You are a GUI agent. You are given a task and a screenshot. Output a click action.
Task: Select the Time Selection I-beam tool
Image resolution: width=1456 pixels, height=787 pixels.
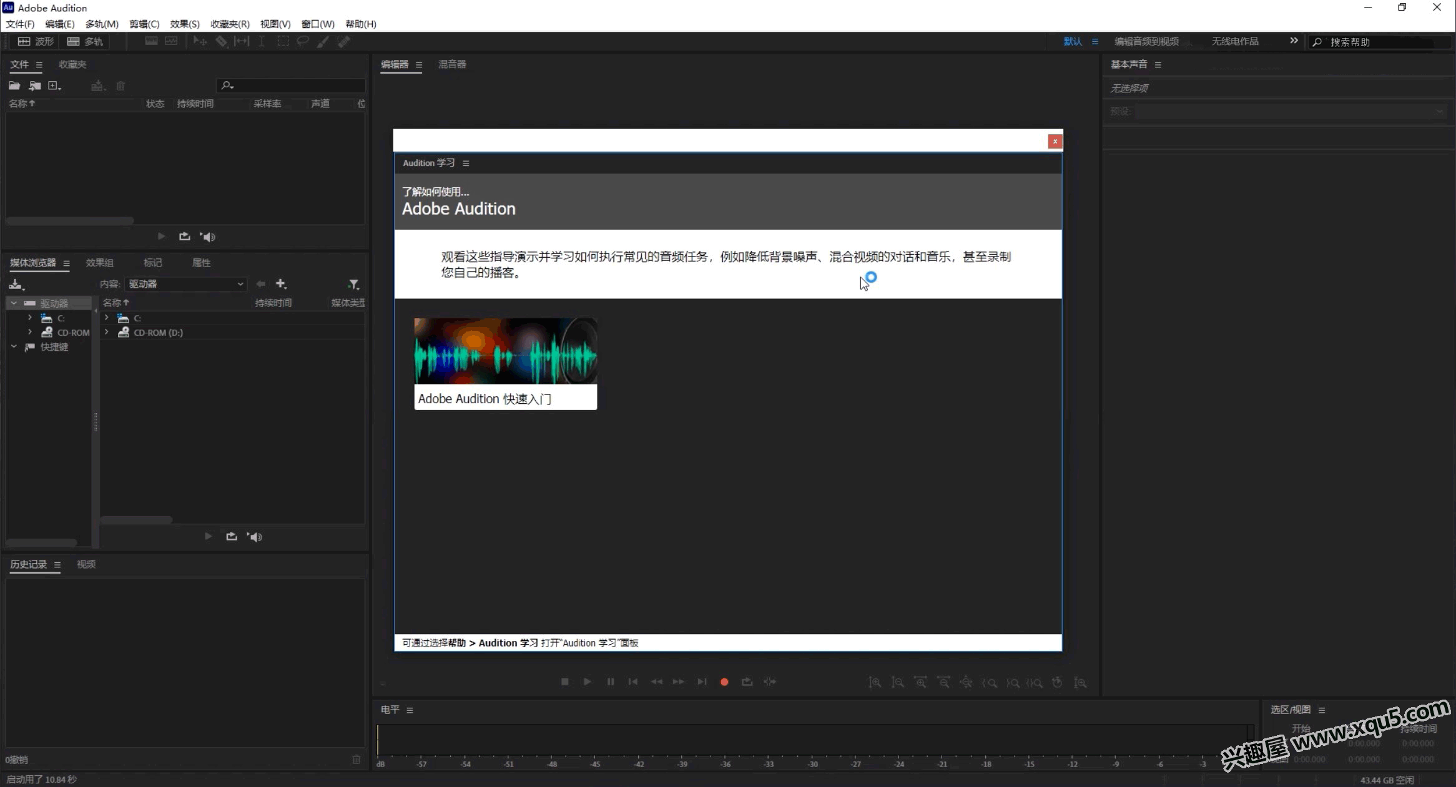click(x=262, y=41)
